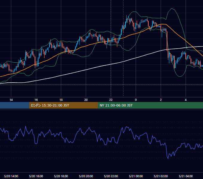Click time axis label '2' on price chart
This screenshot has width=203, height=179.
point(161,100)
